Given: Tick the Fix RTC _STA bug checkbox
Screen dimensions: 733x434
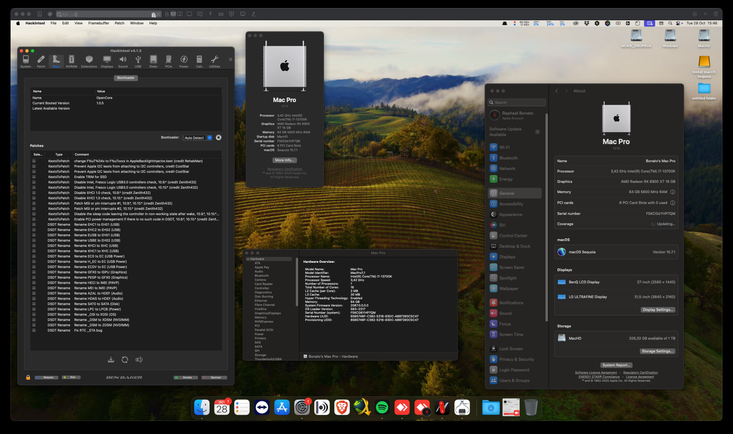Looking at the screenshot, I should (34, 330).
